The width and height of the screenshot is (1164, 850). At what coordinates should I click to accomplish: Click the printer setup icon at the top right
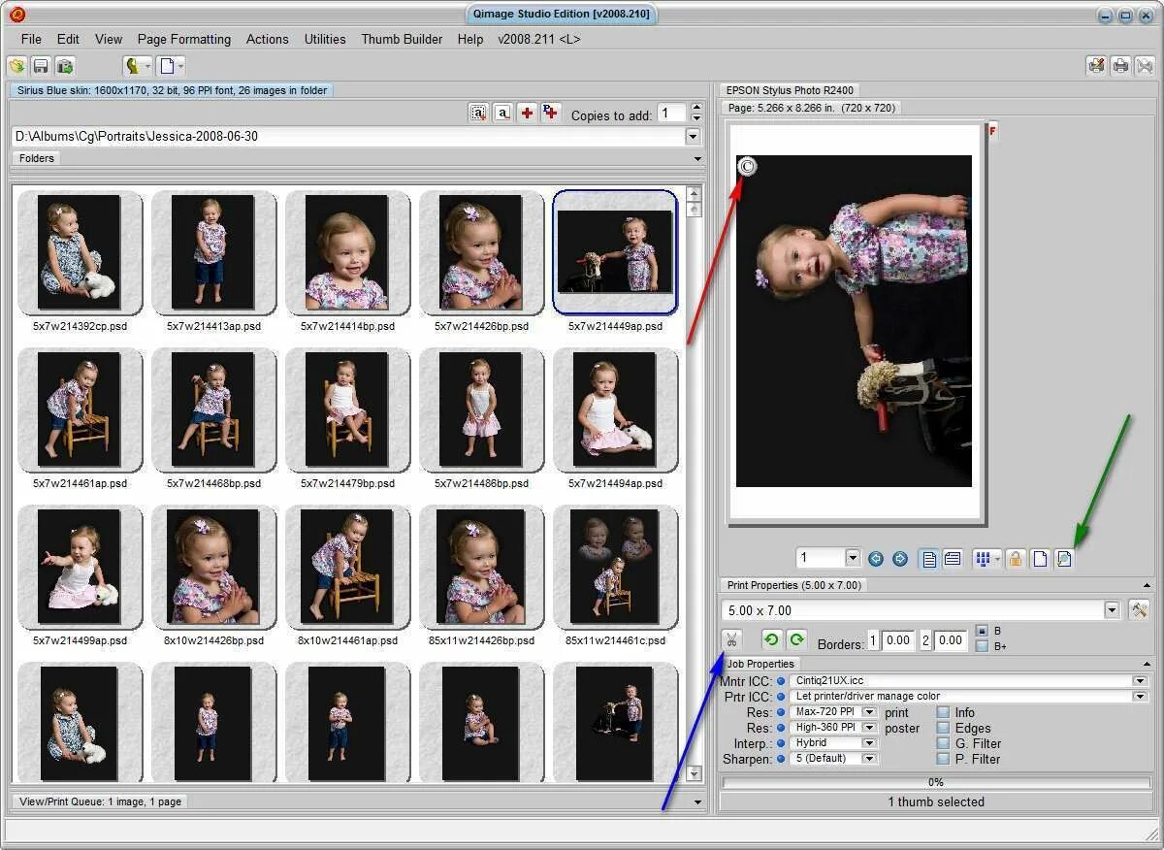[1096, 66]
